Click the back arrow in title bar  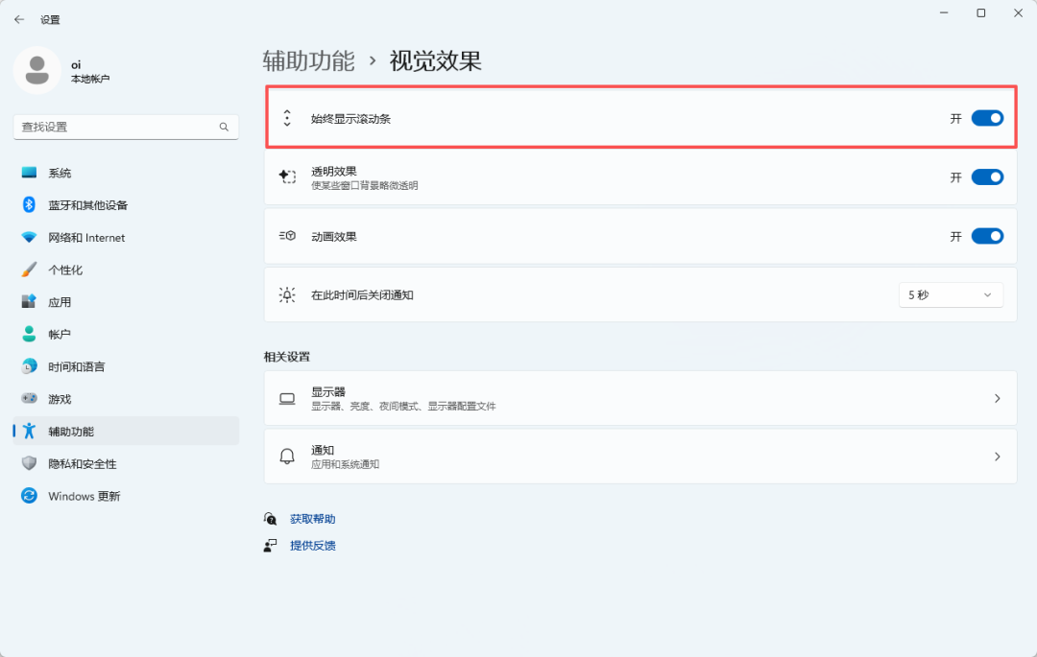[x=19, y=20]
